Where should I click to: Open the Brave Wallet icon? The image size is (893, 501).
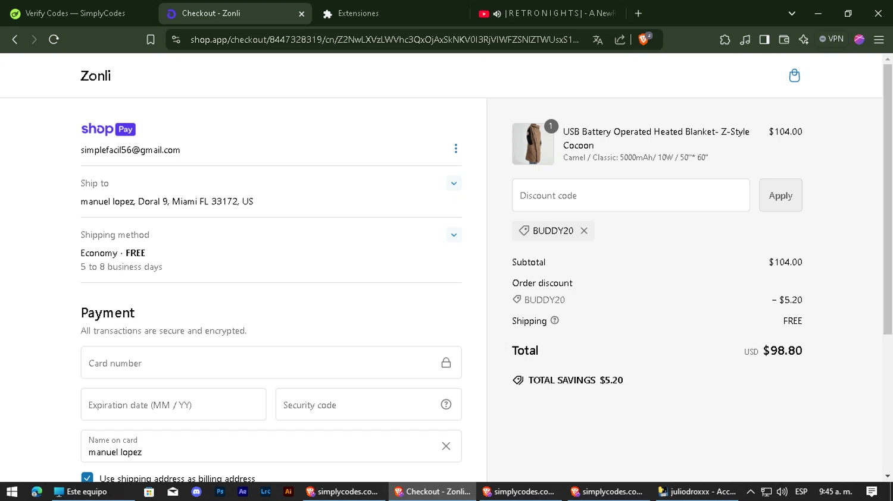tap(784, 39)
